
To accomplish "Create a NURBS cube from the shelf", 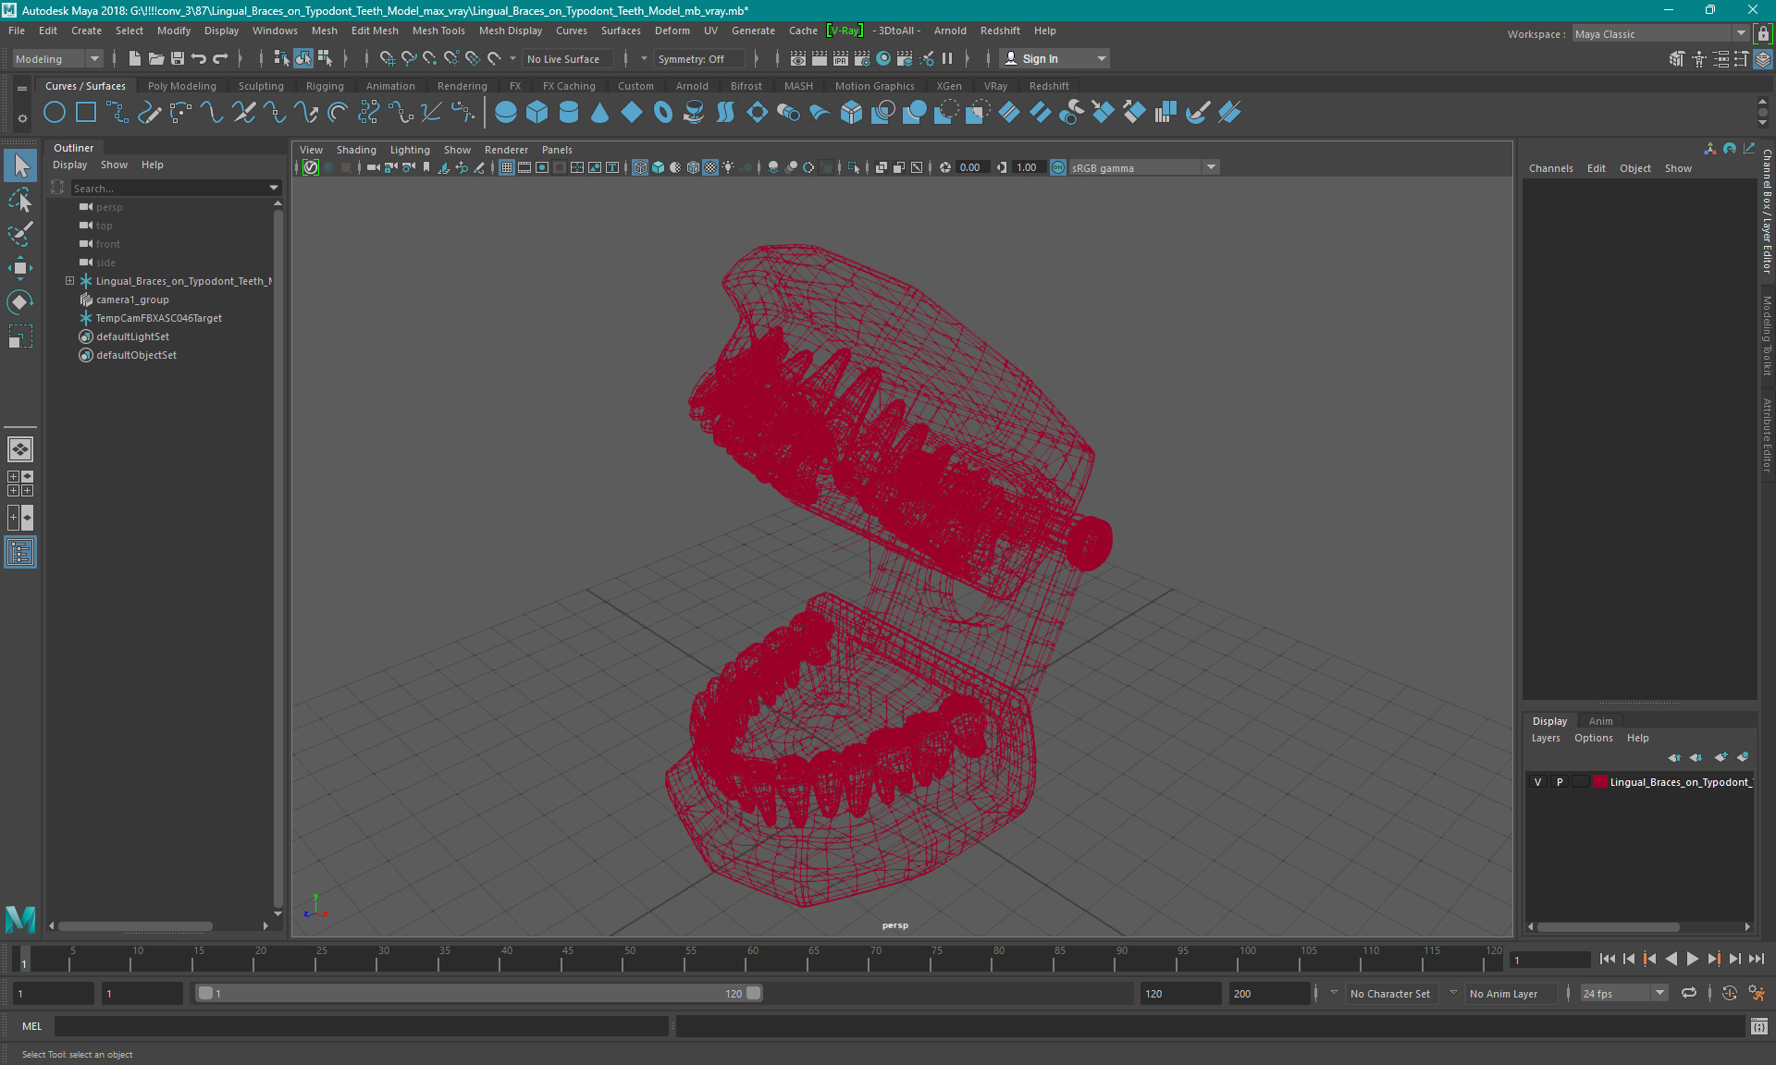I will pyautogui.click(x=537, y=113).
